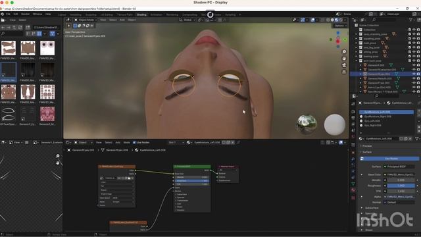Viewport: 421px width, 237px height.
Task: Disable Genesis9Tear.008 in renders via camera icon
Action: click(x=418, y=83)
